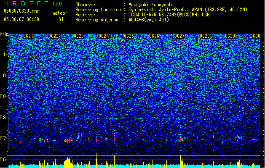Screen dimensions: 265x168
Task: Click the ICOM IC-575 receiver text
Action: click(x=169, y=15)
